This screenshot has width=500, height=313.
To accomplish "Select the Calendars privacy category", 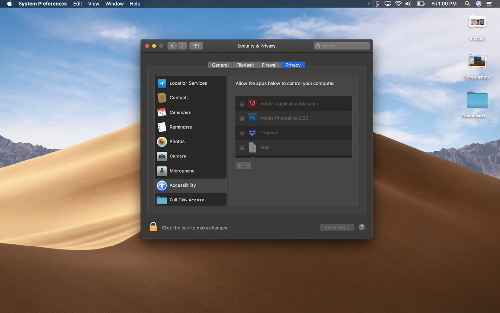I will [180, 112].
